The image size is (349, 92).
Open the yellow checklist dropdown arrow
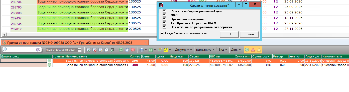tap(170, 50)
